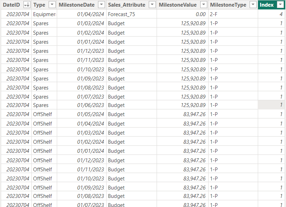Open the MilestoneDate column filter dropdown

102,5
